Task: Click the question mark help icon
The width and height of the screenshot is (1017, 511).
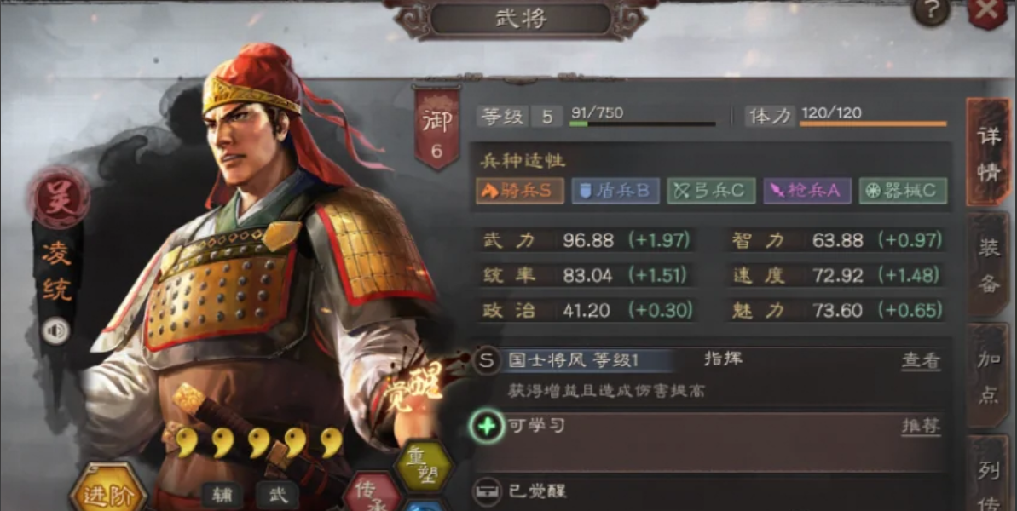Action: click(932, 12)
